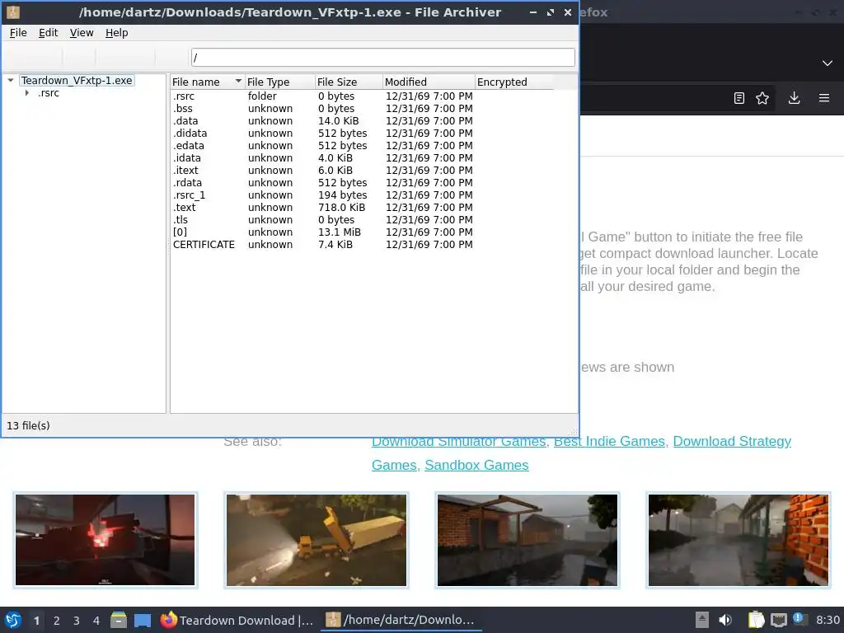Open the red explosion game screenshot thumbnail
844x633 pixels.
coord(105,540)
